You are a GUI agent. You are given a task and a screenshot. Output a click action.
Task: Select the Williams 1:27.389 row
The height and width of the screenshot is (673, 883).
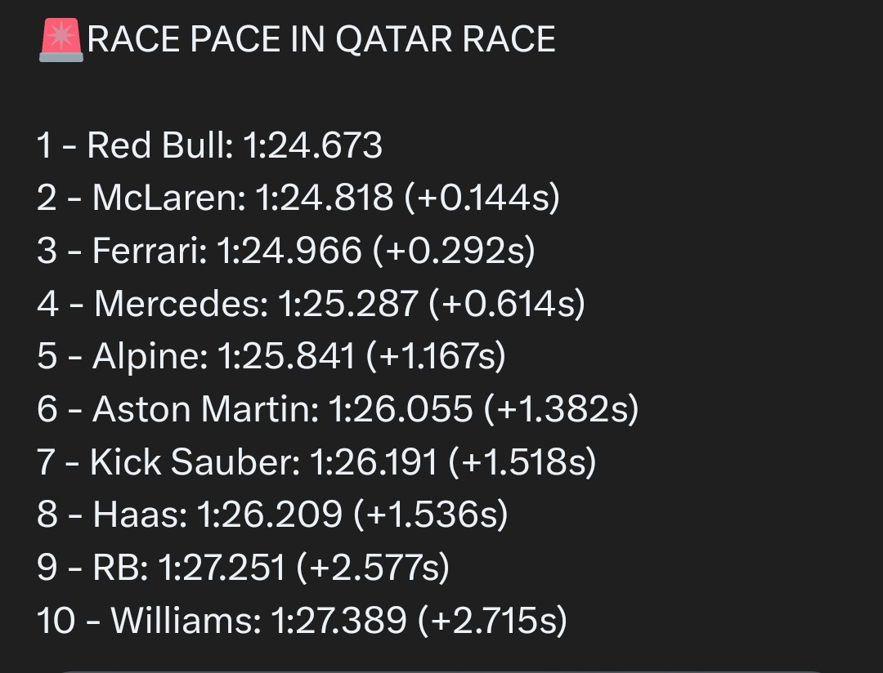coord(302,620)
